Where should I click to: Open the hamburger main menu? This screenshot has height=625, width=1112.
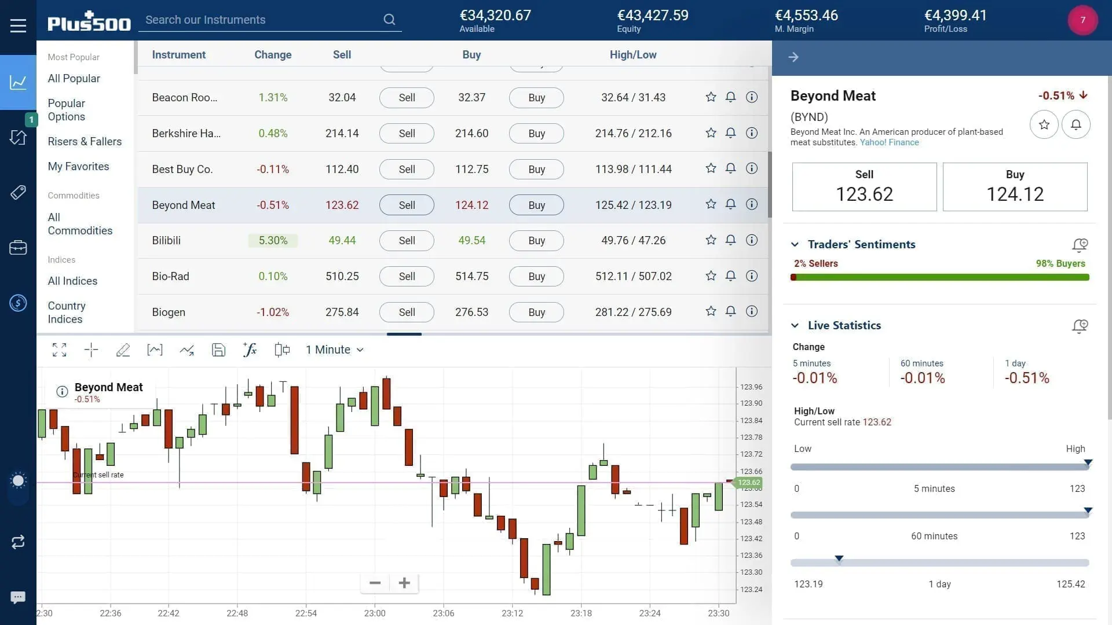click(18, 25)
